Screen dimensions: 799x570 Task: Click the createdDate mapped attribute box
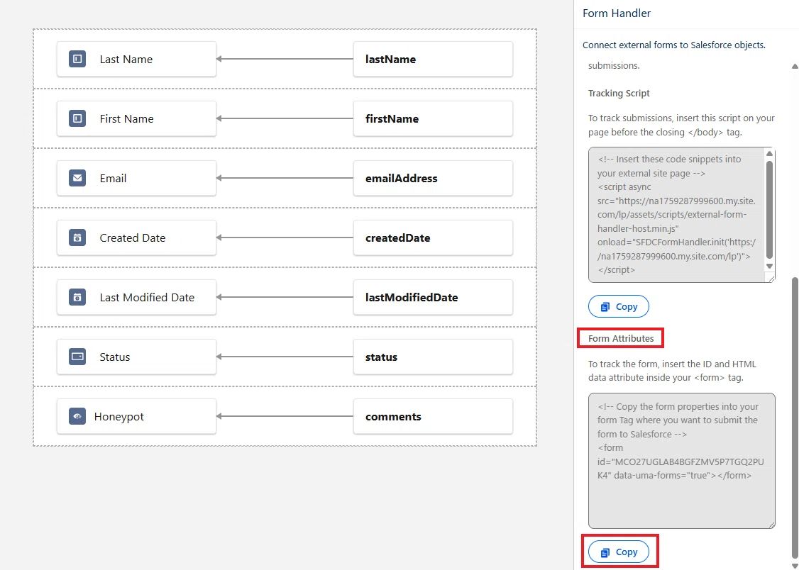[x=433, y=238]
